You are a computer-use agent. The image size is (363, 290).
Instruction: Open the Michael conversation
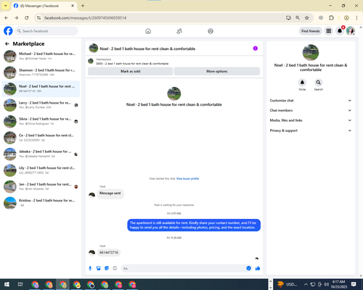tap(41, 56)
